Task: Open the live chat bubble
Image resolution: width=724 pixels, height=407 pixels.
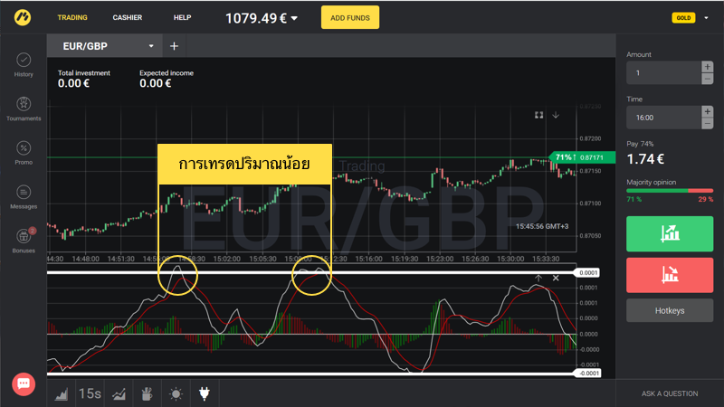Action: click(24, 383)
